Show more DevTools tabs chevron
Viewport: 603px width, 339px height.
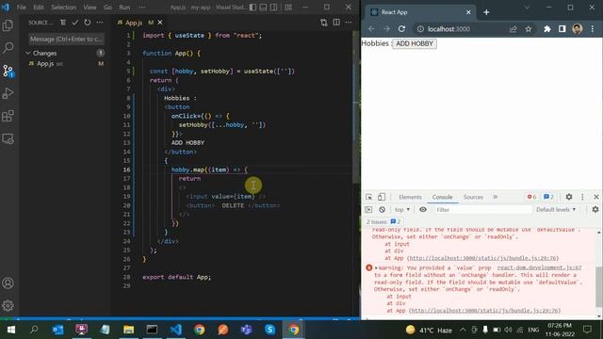click(x=496, y=197)
